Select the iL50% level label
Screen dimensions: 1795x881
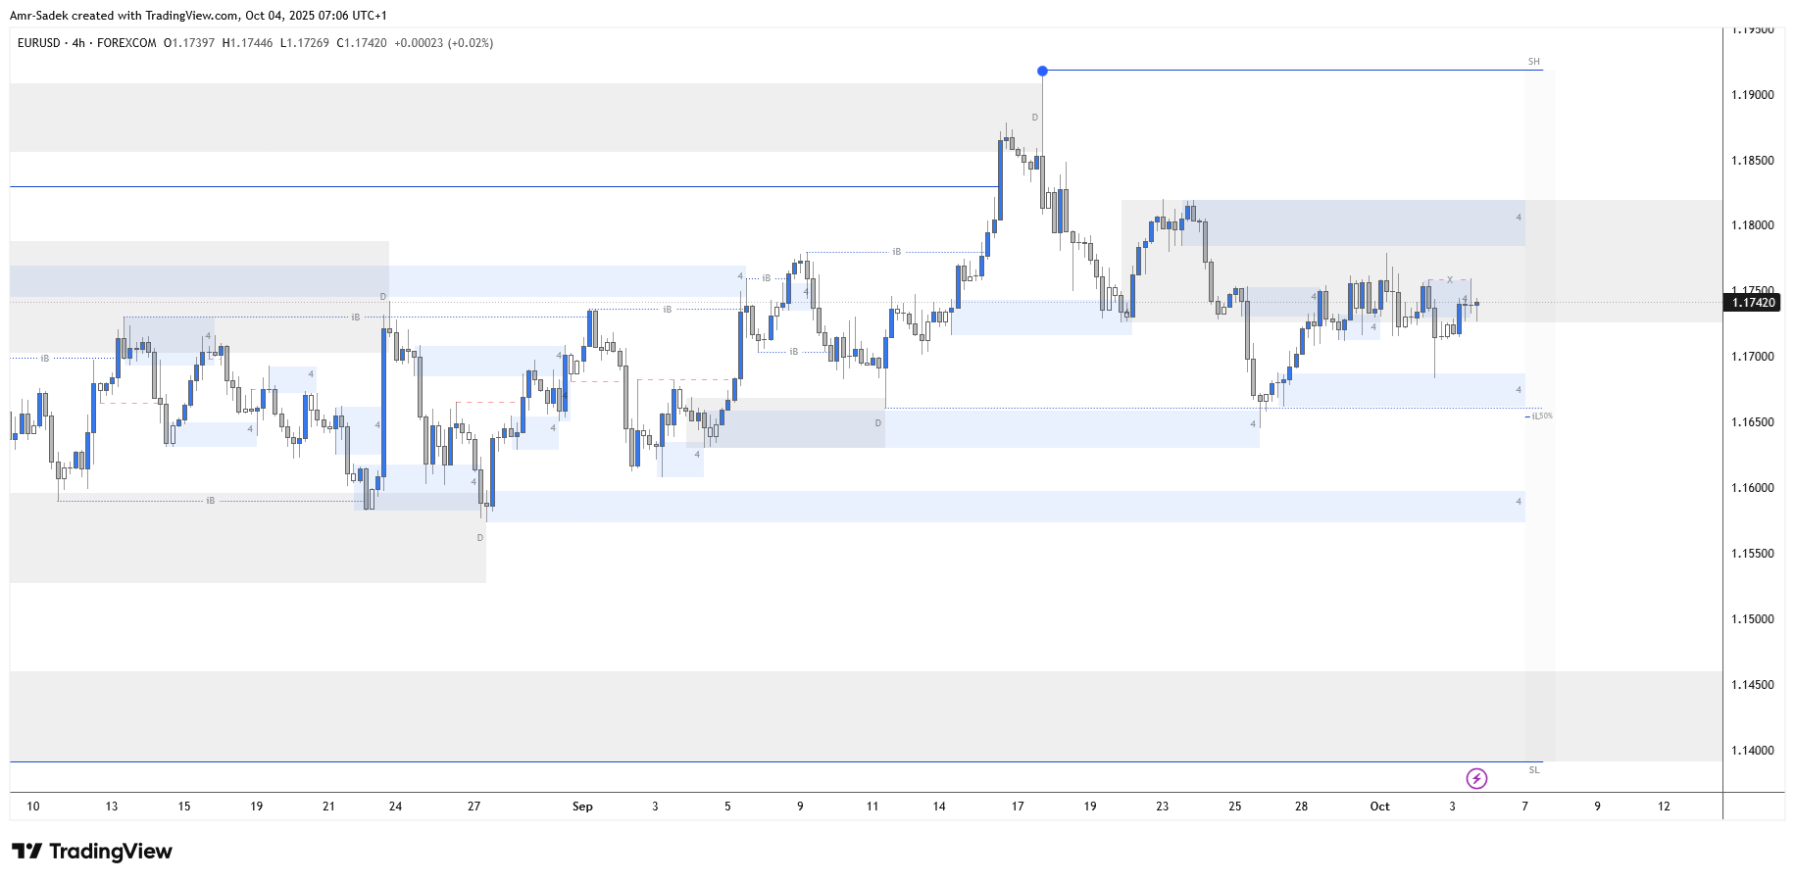coord(1541,416)
